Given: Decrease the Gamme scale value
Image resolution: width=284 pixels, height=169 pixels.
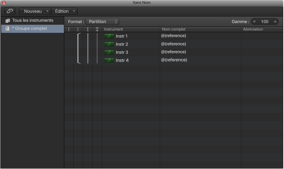Looking at the screenshot, I should point(255,22).
